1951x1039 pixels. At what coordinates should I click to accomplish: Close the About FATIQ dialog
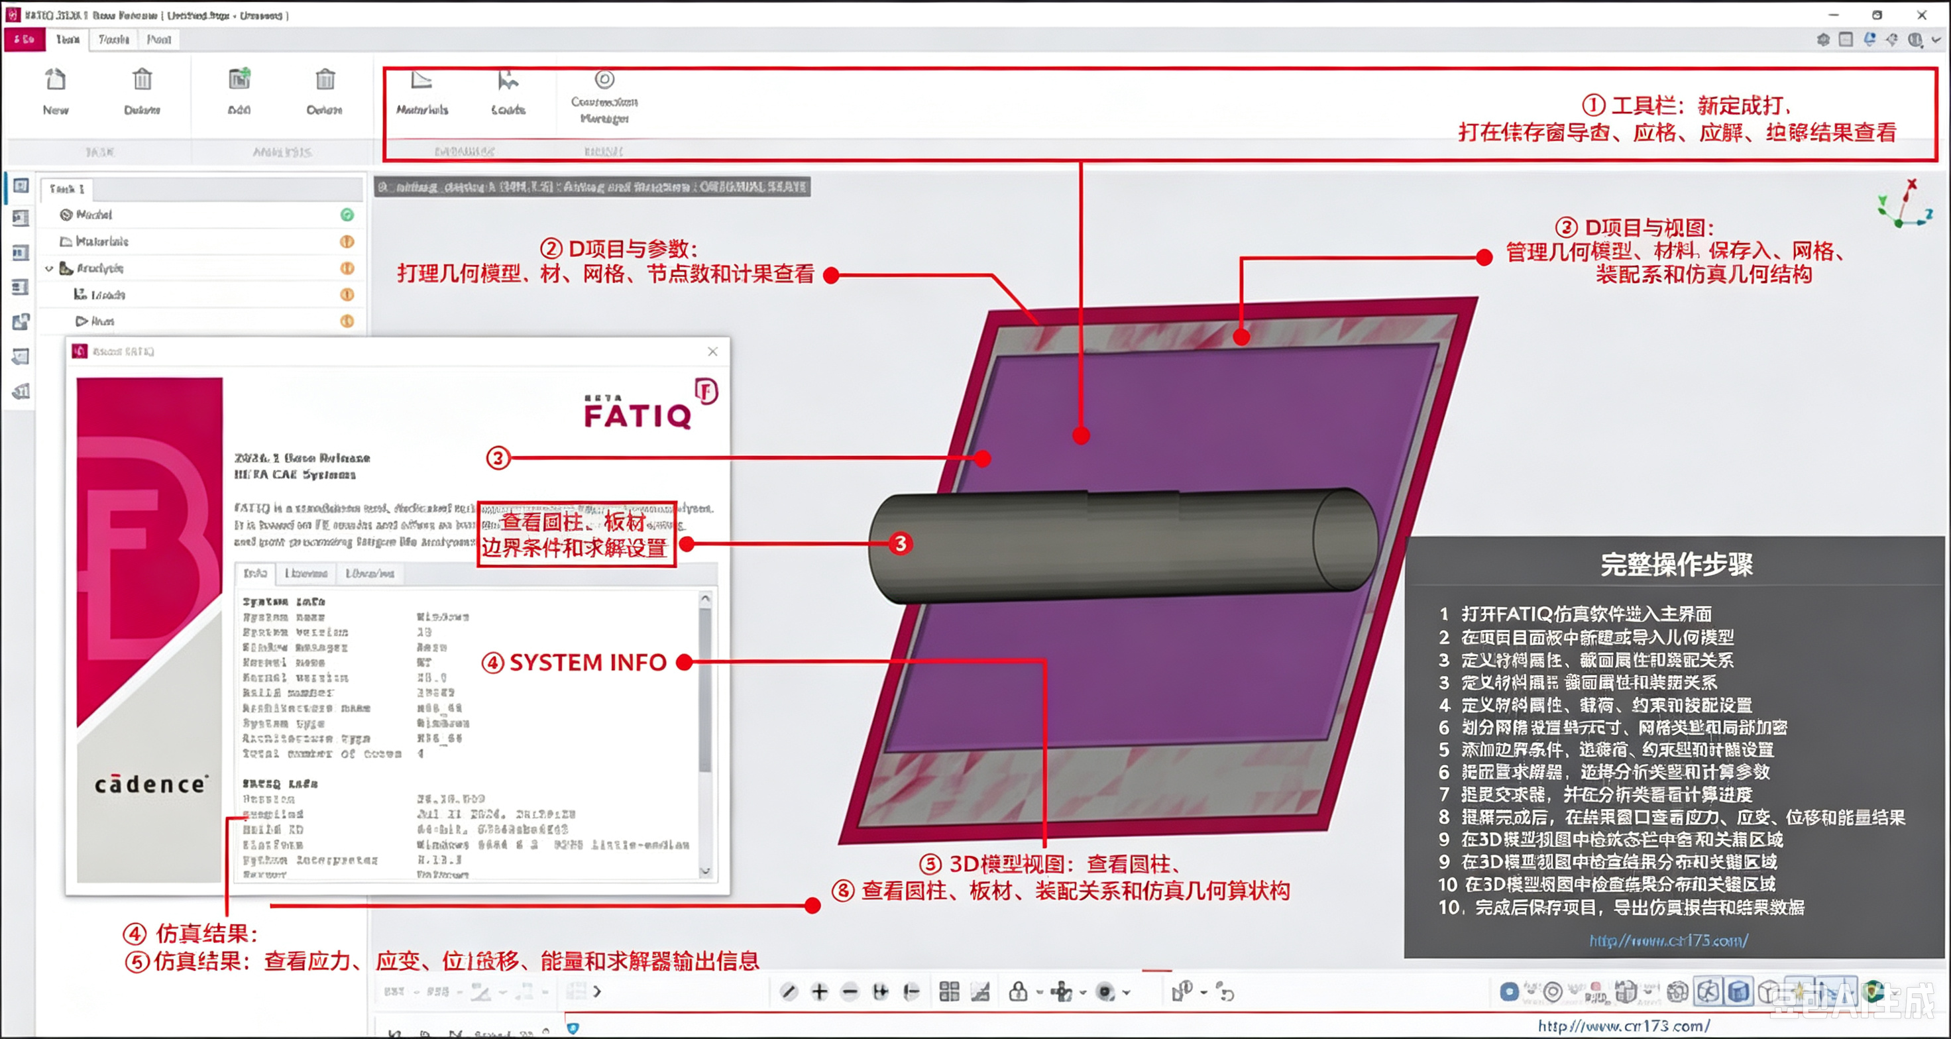pos(712,351)
